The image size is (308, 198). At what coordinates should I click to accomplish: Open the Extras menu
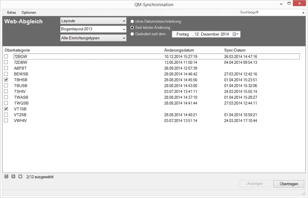(x=12, y=13)
